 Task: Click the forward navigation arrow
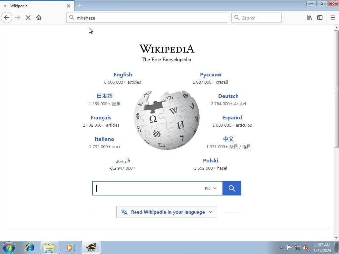pyautogui.click(x=18, y=18)
